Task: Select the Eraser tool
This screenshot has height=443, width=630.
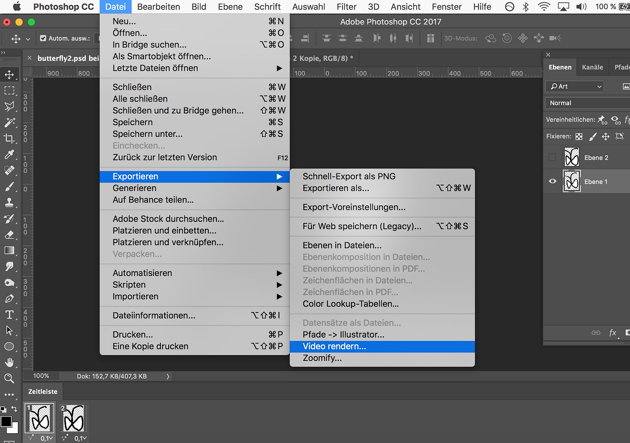Action: pyautogui.click(x=9, y=235)
